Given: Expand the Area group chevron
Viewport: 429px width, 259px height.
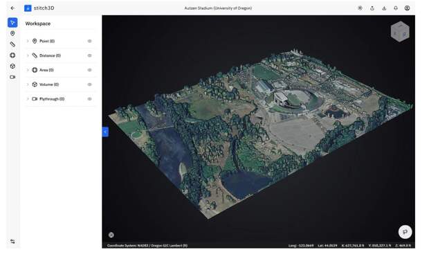Looking at the screenshot, I should pyautogui.click(x=28, y=70).
